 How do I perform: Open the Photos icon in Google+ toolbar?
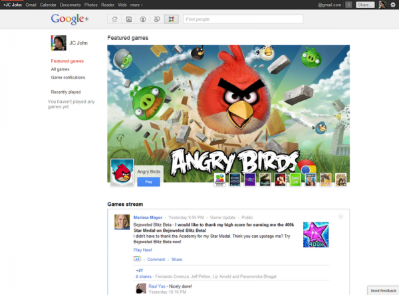click(x=129, y=19)
